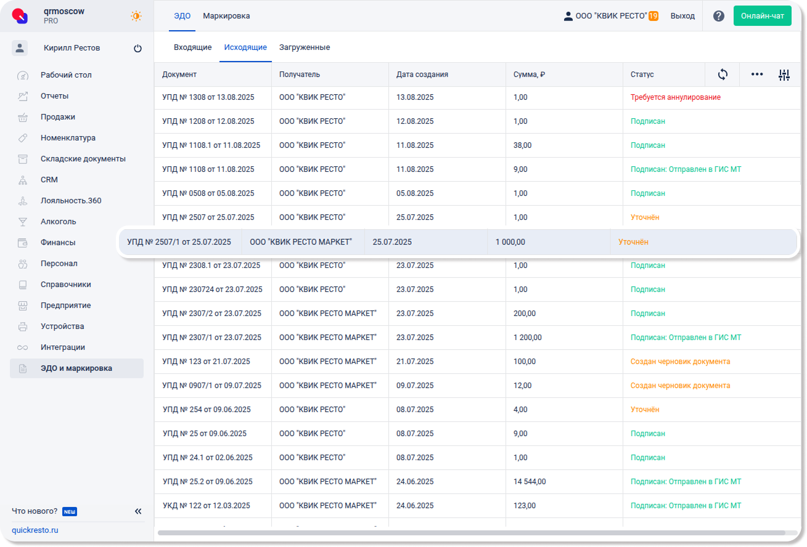Image resolution: width=807 pixels, height=547 pixels.
Task: Open the Загруженные tab
Action: [304, 47]
